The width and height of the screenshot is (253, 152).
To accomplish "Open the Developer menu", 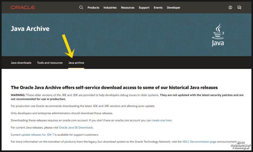I will point(174,8).
